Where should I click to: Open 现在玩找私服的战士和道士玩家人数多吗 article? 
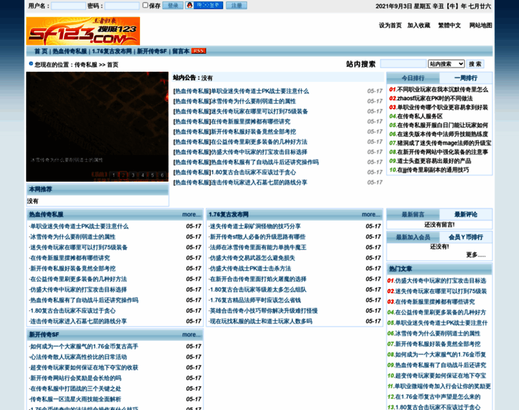(260, 321)
